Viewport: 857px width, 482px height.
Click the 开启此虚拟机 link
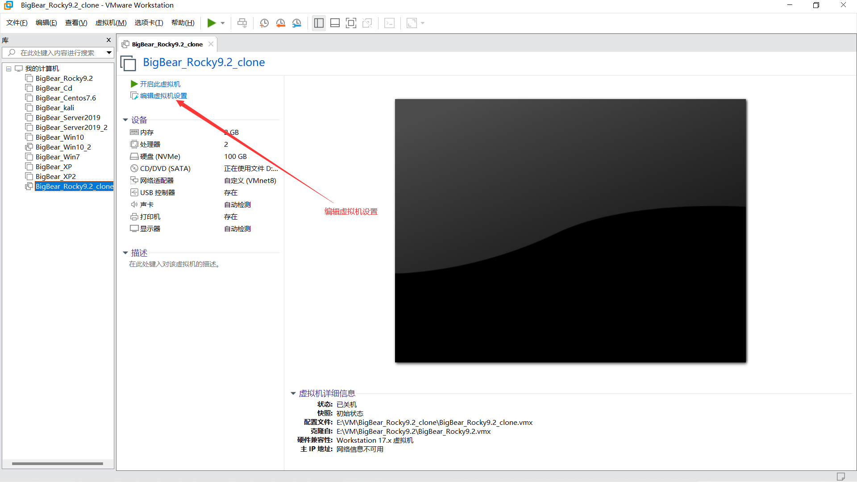click(x=160, y=84)
